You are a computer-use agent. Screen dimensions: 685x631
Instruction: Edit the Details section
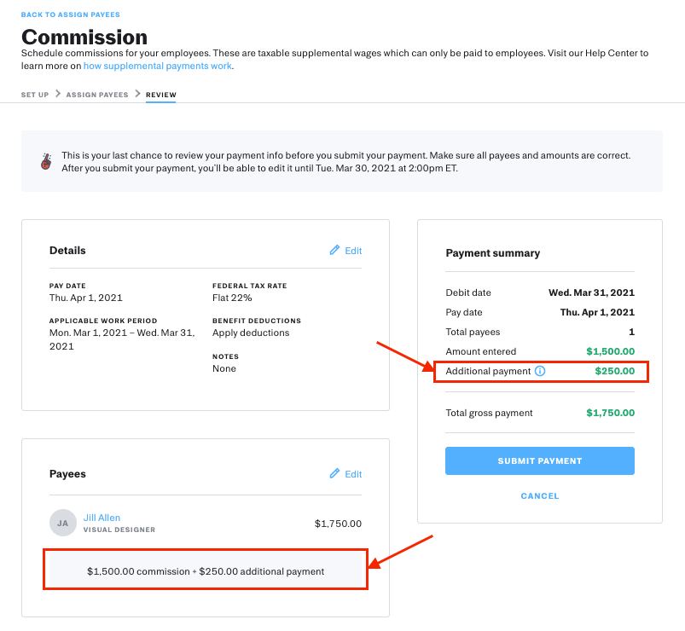pyautogui.click(x=352, y=251)
